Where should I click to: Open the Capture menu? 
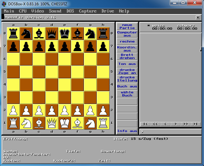88,11
